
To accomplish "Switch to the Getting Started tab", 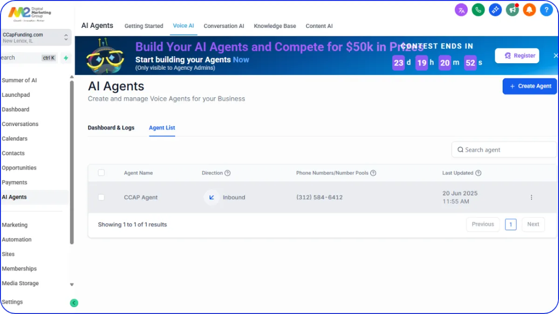I will click(144, 26).
